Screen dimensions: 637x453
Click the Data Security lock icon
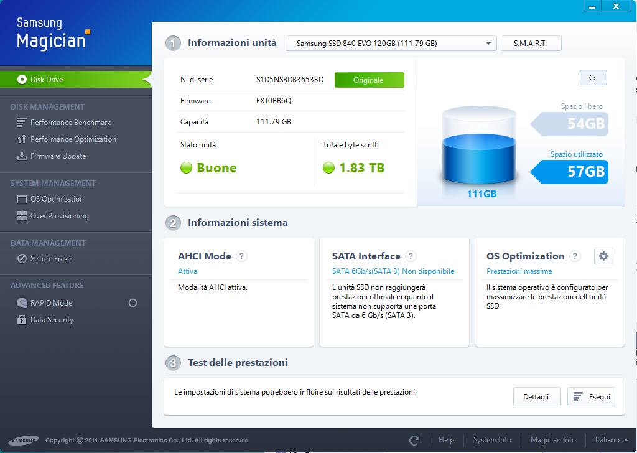click(x=22, y=320)
